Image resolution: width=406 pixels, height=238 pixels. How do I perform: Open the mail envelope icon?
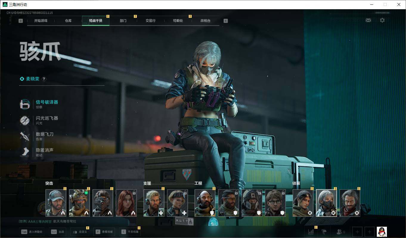pos(368,20)
